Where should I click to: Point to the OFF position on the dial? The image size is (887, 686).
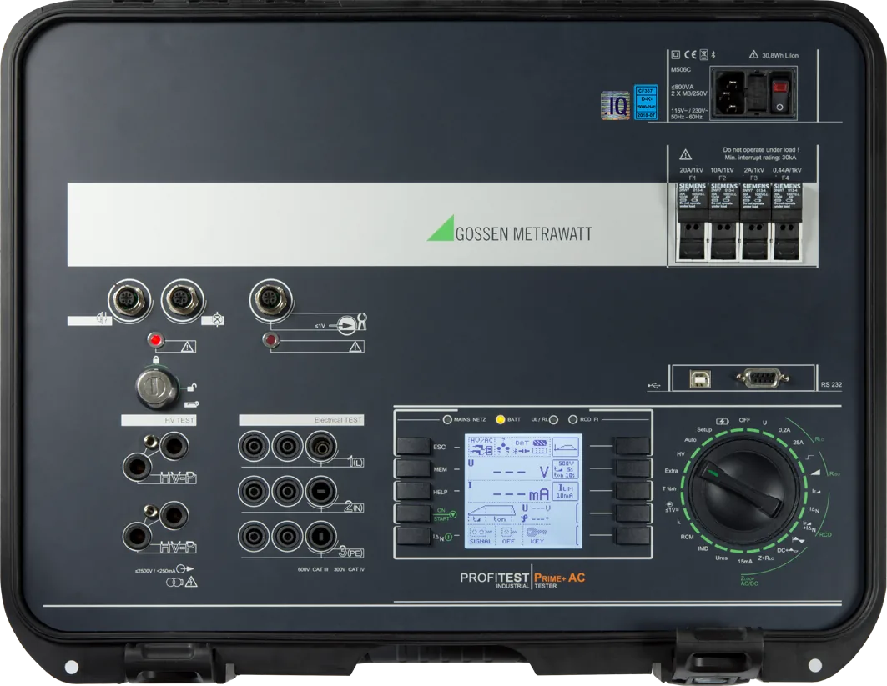click(744, 420)
